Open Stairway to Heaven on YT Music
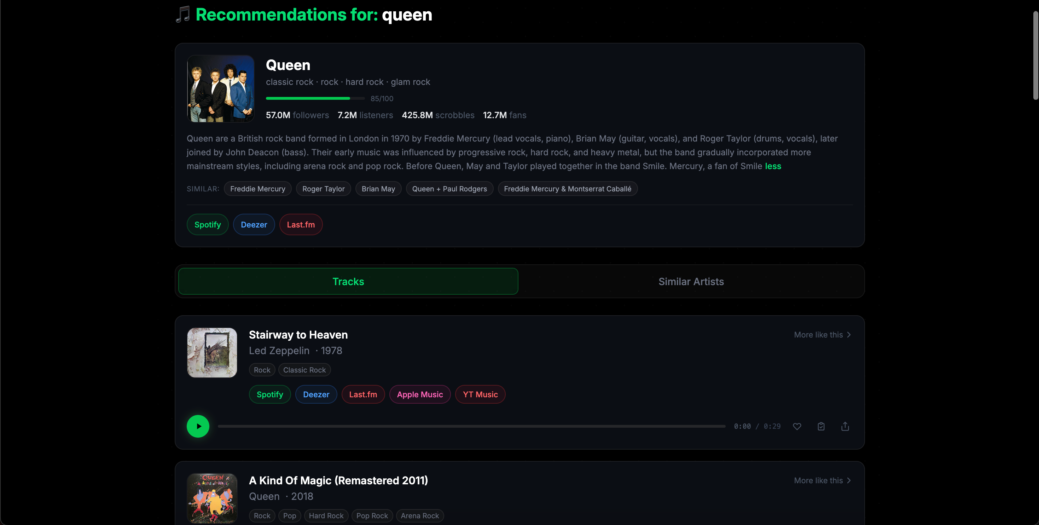The height and width of the screenshot is (525, 1039). [x=480, y=394]
